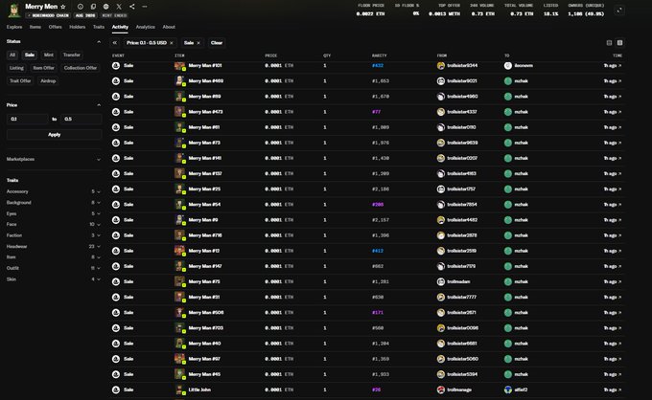
Task: Collapse the Status filter section
Action: tap(99, 41)
